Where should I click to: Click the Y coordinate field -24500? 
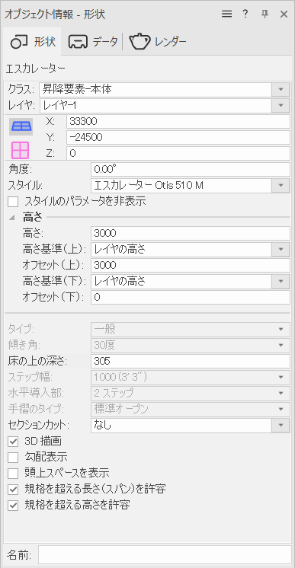click(178, 137)
